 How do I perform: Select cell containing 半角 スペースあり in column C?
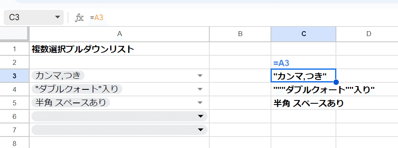click(x=303, y=103)
